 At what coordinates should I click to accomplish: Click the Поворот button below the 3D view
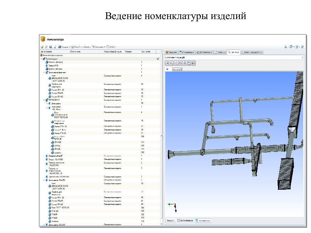(171, 220)
